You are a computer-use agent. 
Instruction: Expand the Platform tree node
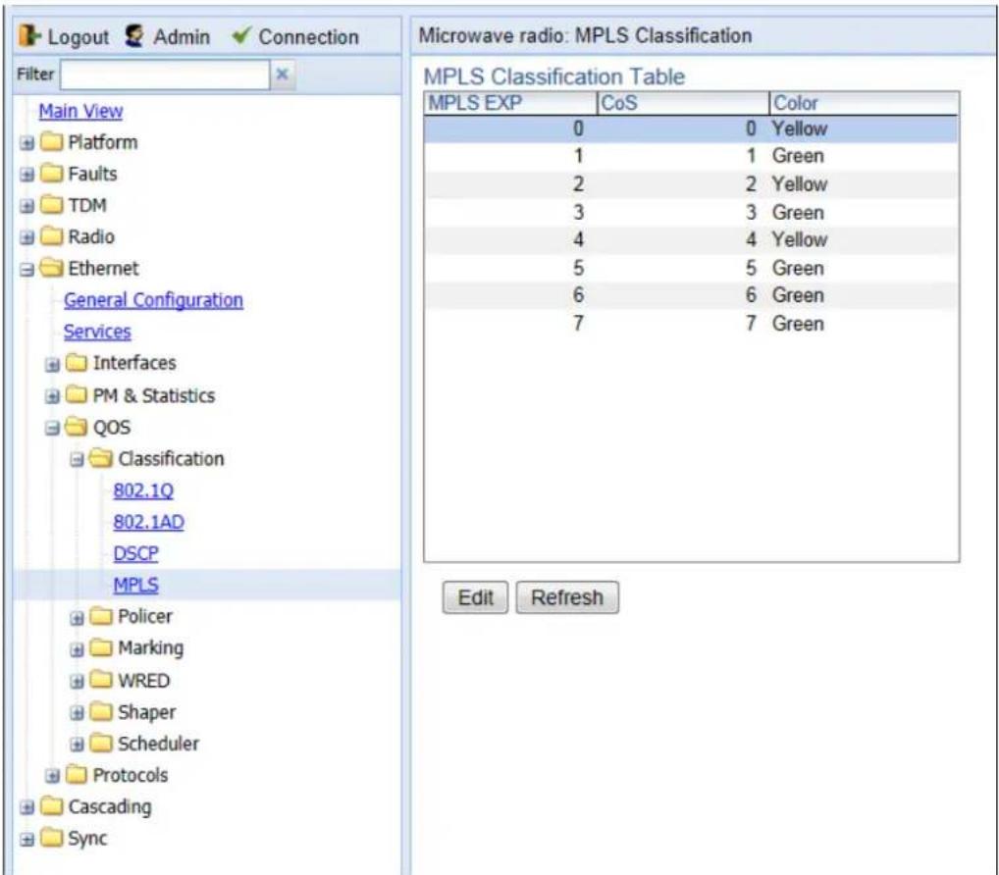[26, 142]
